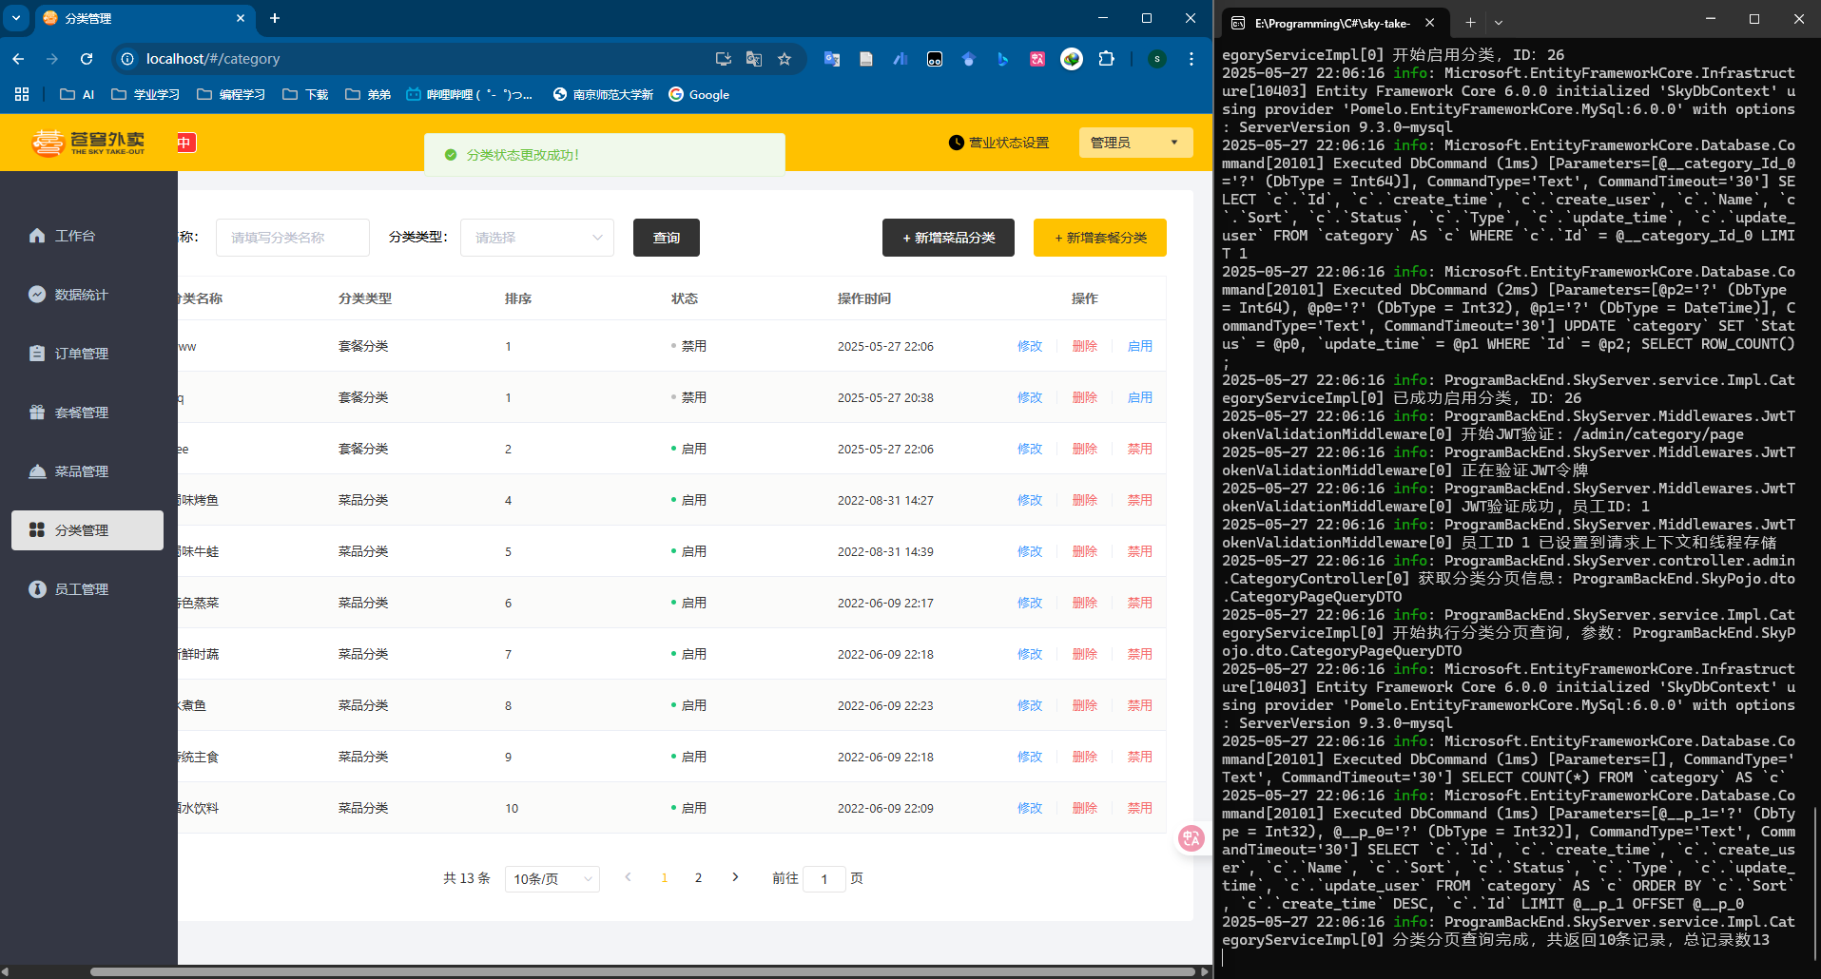1821x979 pixels.
Task: Click the 新增菜品分类 button
Action: coord(948,238)
